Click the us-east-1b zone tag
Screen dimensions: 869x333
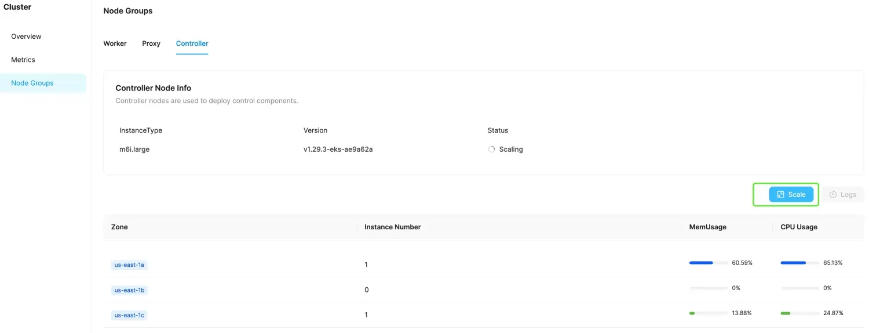[129, 290]
